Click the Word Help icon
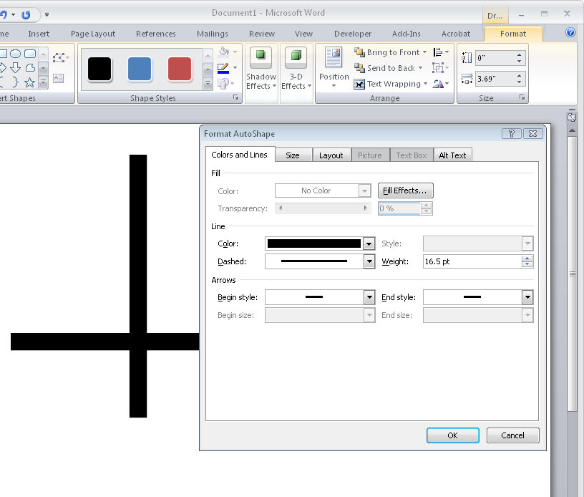Screen dimensions: 584x497 pyautogui.click(x=570, y=33)
